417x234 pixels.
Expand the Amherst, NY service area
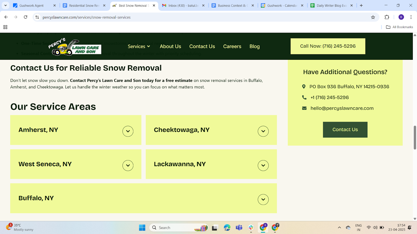tap(128, 131)
